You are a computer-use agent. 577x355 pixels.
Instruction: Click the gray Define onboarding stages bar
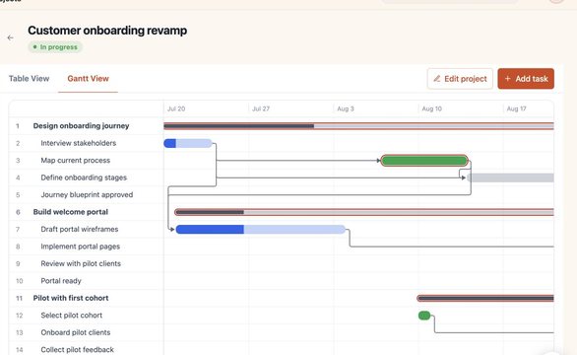(x=511, y=177)
